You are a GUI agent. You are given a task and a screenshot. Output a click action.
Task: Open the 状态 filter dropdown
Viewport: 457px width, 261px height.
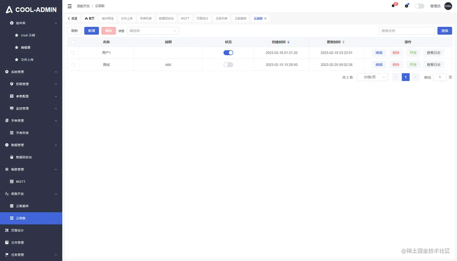click(153, 31)
